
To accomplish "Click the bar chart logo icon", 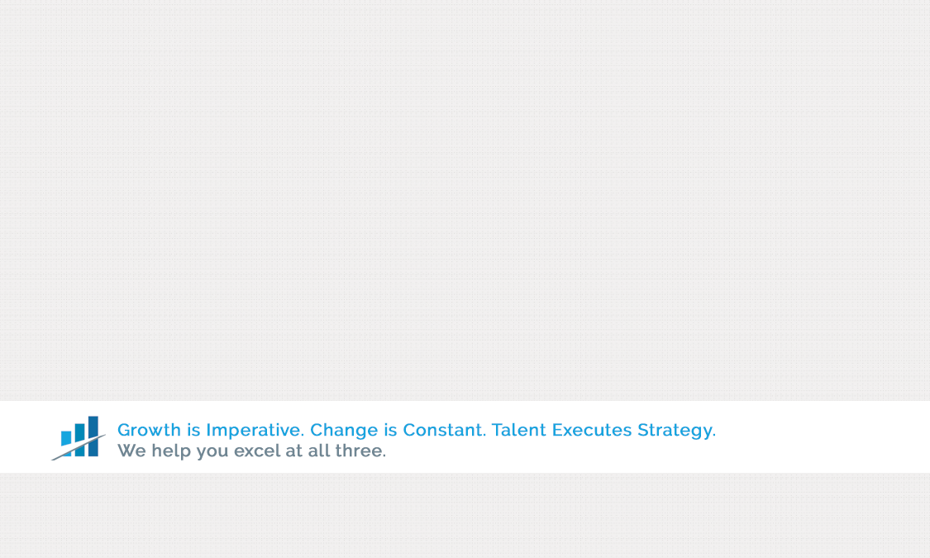I will [x=79, y=438].
